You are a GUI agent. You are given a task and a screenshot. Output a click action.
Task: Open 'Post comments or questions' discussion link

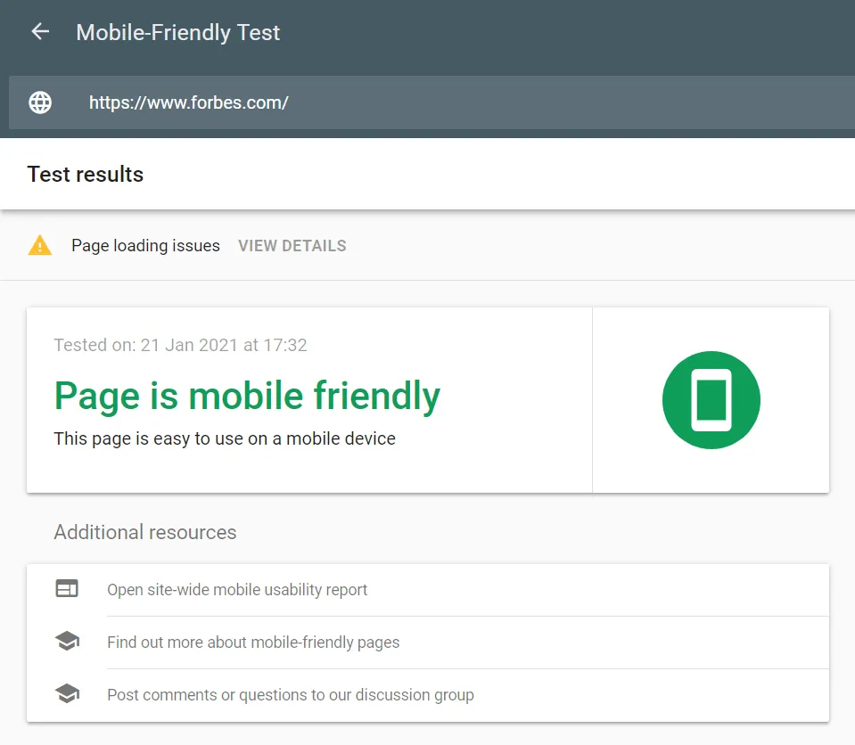tap(291, 695)
